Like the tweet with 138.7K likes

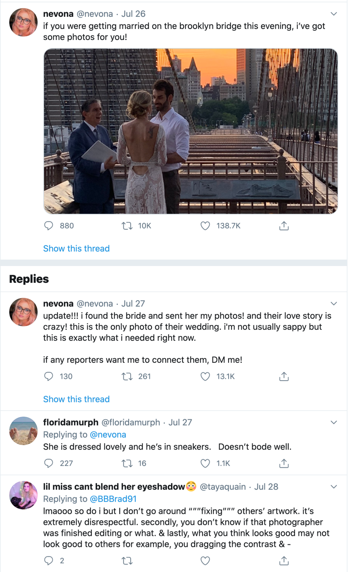205,226
